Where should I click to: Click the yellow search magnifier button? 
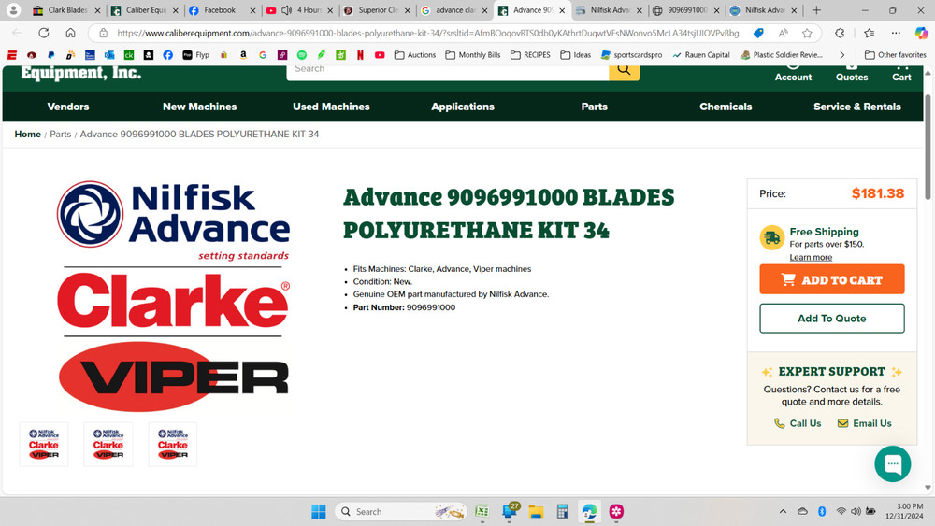point(624,71)
